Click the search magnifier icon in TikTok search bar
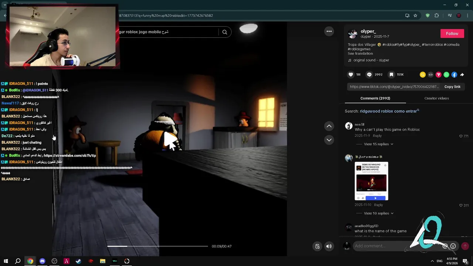This screenshot has width=473, height=266. pyautogui.click(x=225, y=32)
